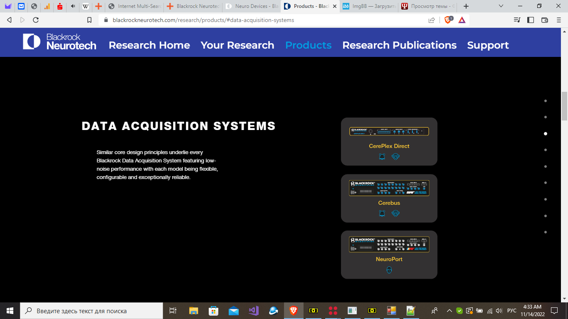
Task: Switch to ImgBB tab
Action: 368,6
